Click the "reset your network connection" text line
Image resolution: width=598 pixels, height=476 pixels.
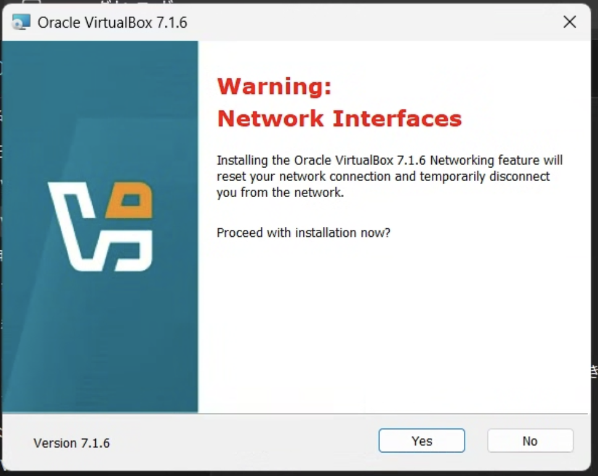tap(383, 176)
